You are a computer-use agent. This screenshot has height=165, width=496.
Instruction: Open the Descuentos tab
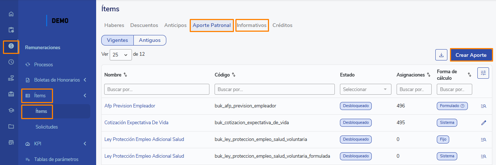coord(144,25)
